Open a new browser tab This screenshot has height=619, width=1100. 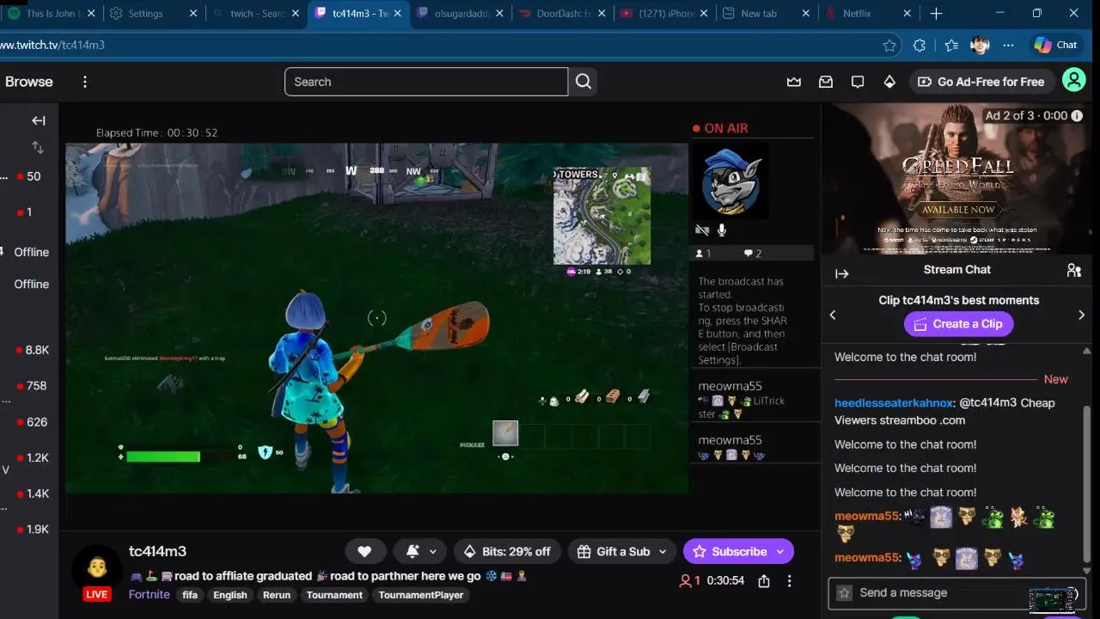click(x=936, y=14)
